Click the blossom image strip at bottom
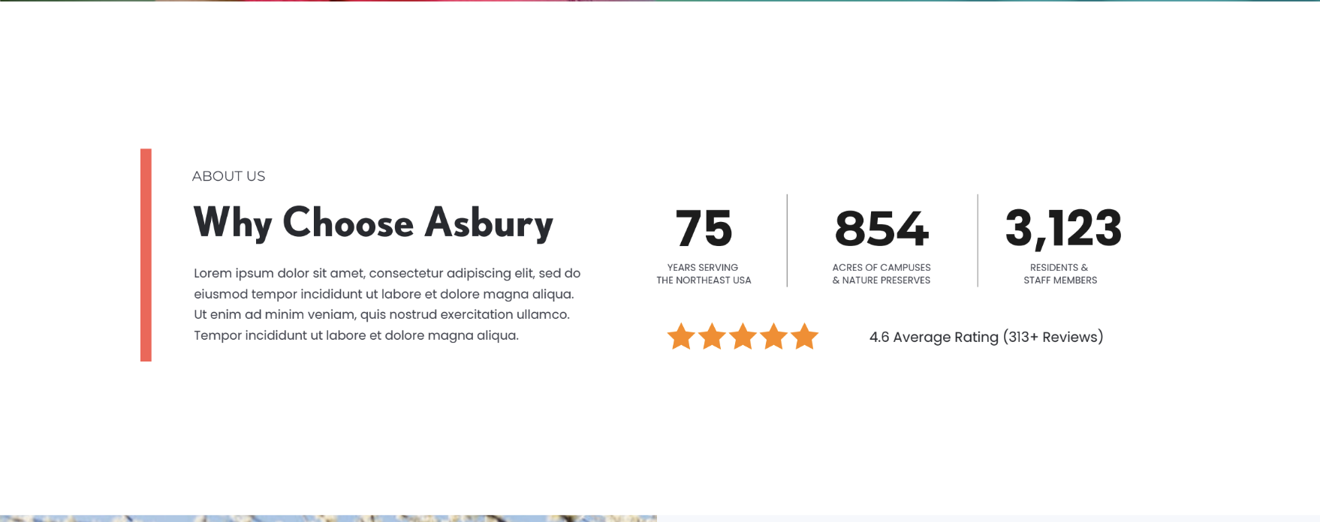This screenshot has height=522, width=1320. click(x=328, y=518)
